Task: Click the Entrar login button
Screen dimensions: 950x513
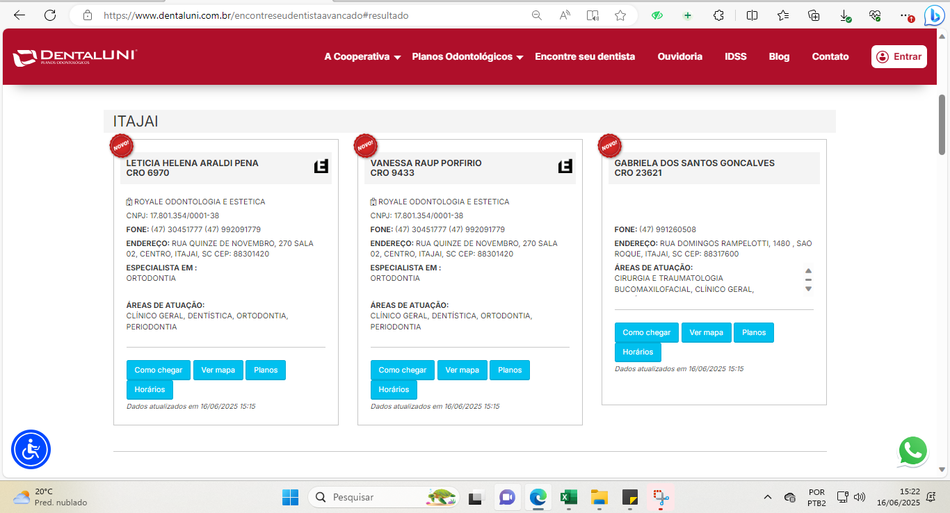Action: pyautogui.click(x=899, y=57)
